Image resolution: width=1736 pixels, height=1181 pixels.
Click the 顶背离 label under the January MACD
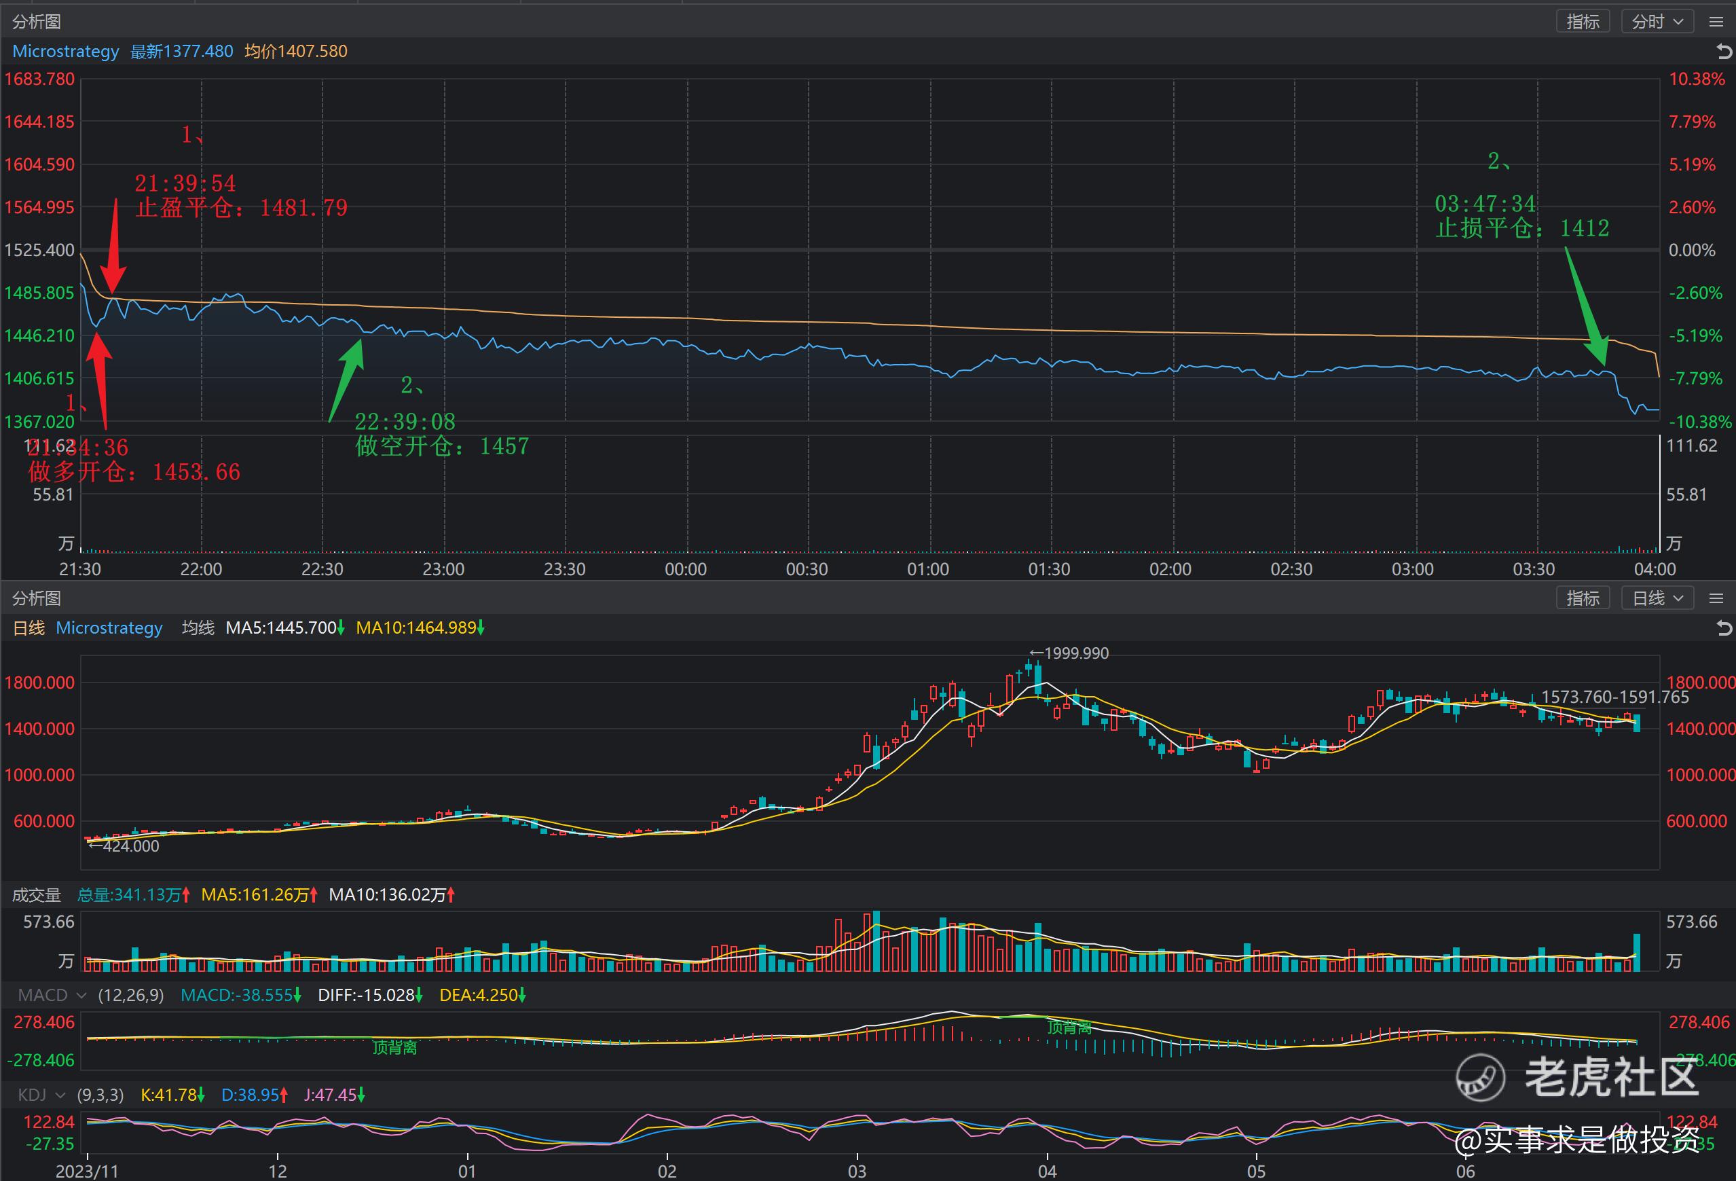394,1048
